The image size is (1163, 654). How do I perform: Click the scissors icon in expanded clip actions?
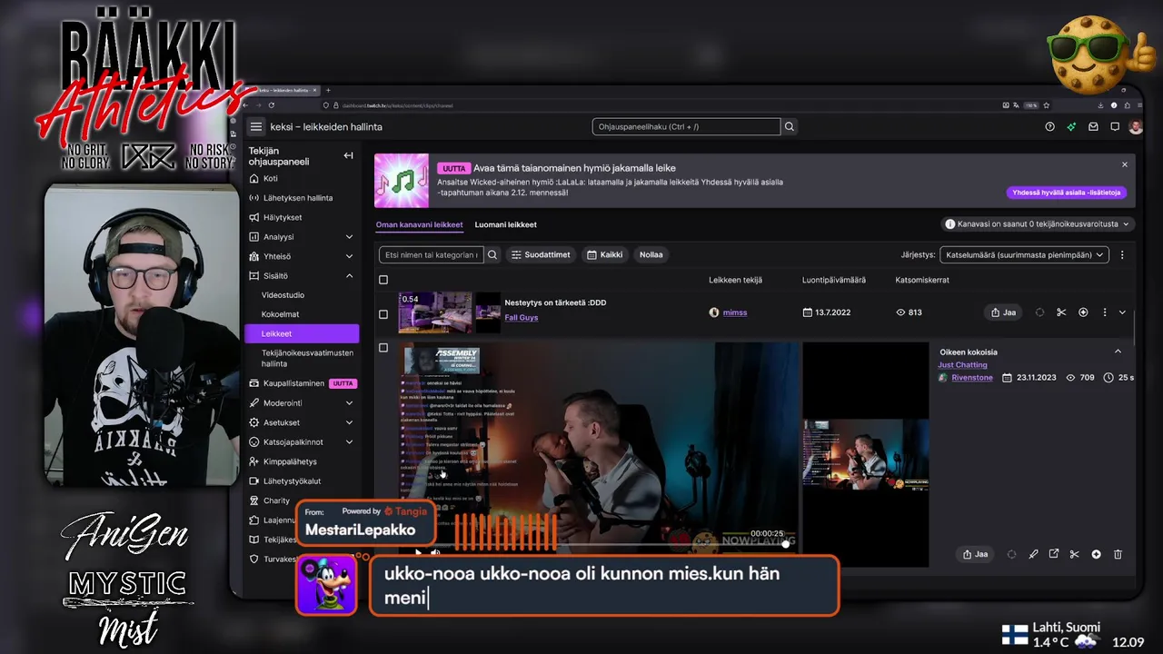pyautogui.click(x=1075, y=554)
